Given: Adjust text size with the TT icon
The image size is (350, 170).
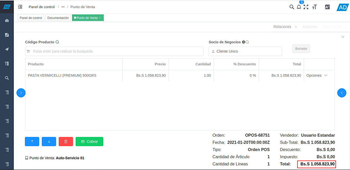Looking at the screenshot, I should coord(315,7).
